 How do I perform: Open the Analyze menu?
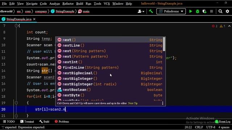click(x=54, y=4)
